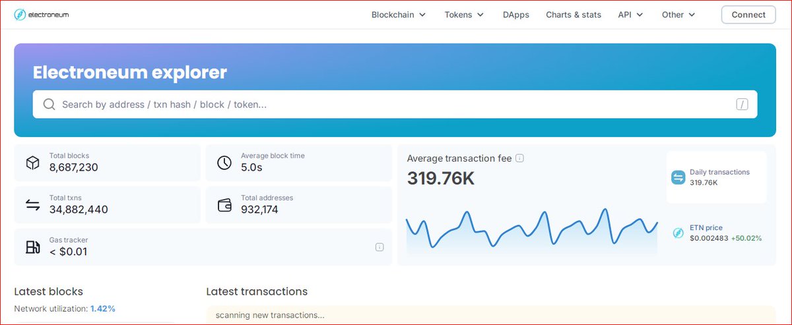
Task: Click the Network utilization 1.42% value
Action: pos(103,309)
